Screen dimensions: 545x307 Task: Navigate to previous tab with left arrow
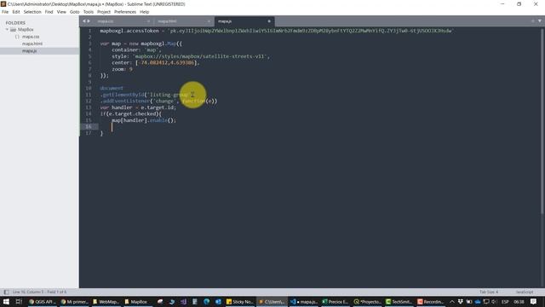coord(83,21)
